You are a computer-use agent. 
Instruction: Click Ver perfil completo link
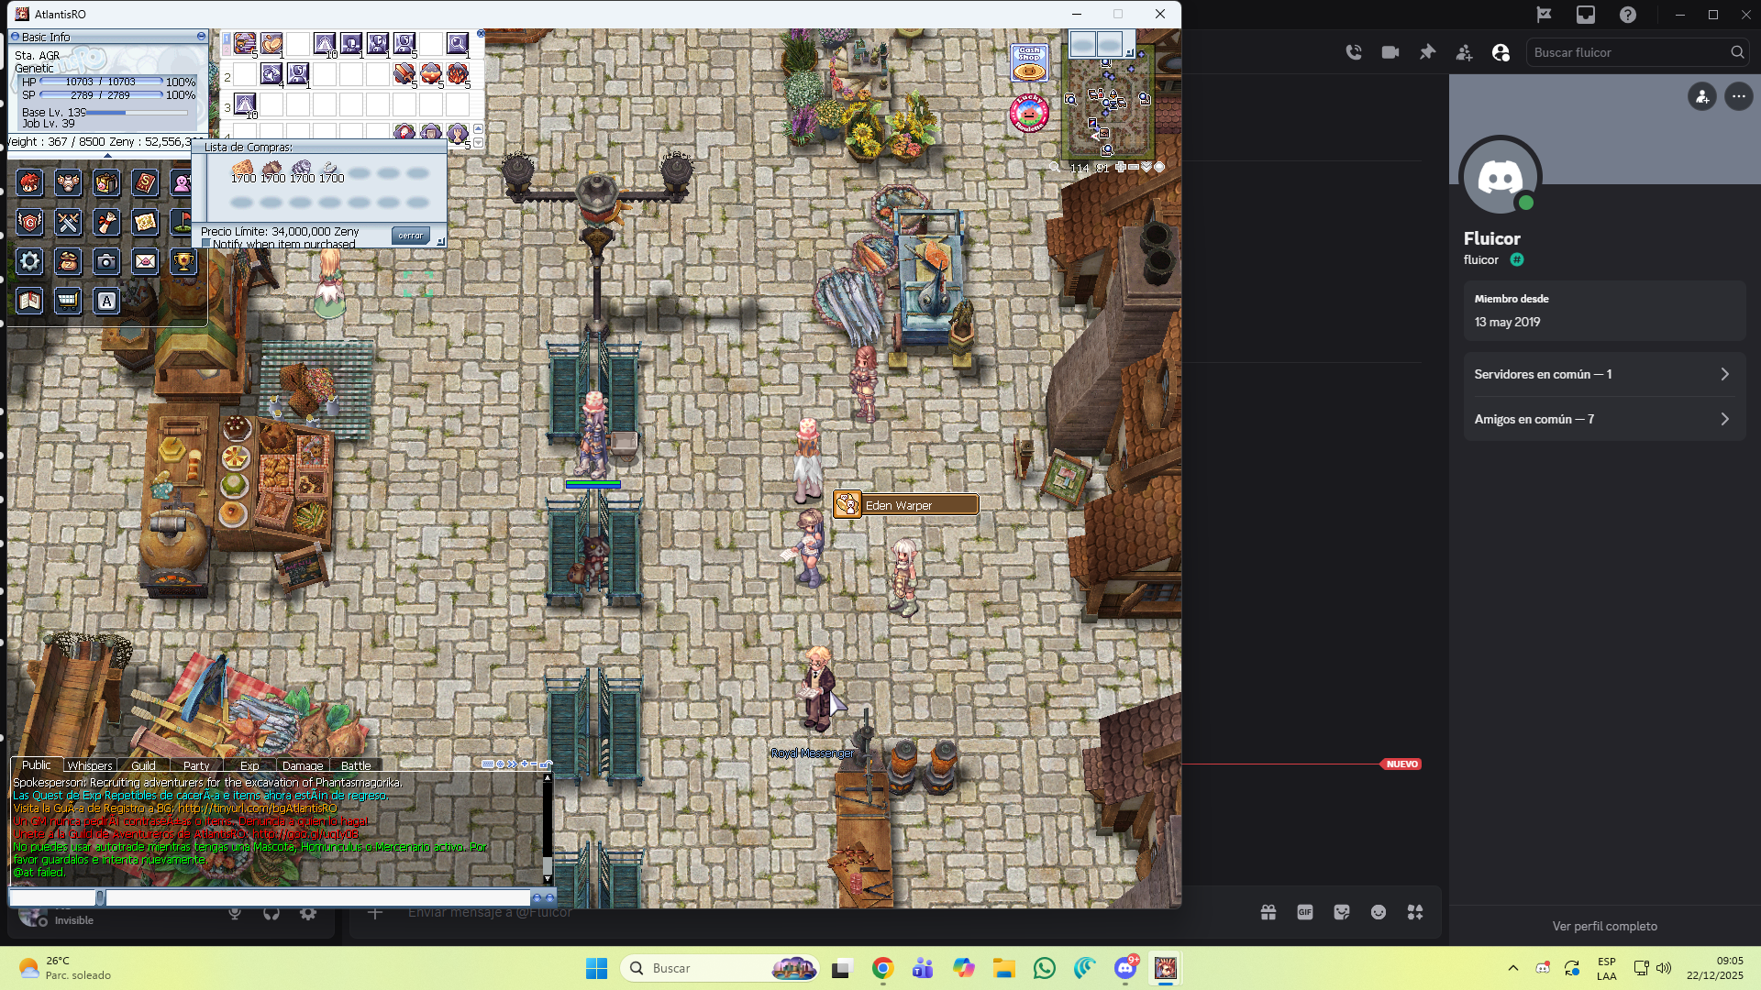point(1604,926)
